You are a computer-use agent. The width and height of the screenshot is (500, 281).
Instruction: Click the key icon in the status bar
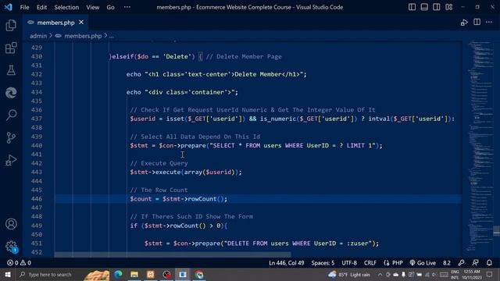[x=461, y=263]
